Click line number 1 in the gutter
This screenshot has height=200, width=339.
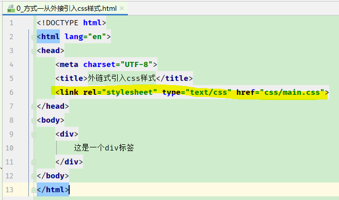11,23
